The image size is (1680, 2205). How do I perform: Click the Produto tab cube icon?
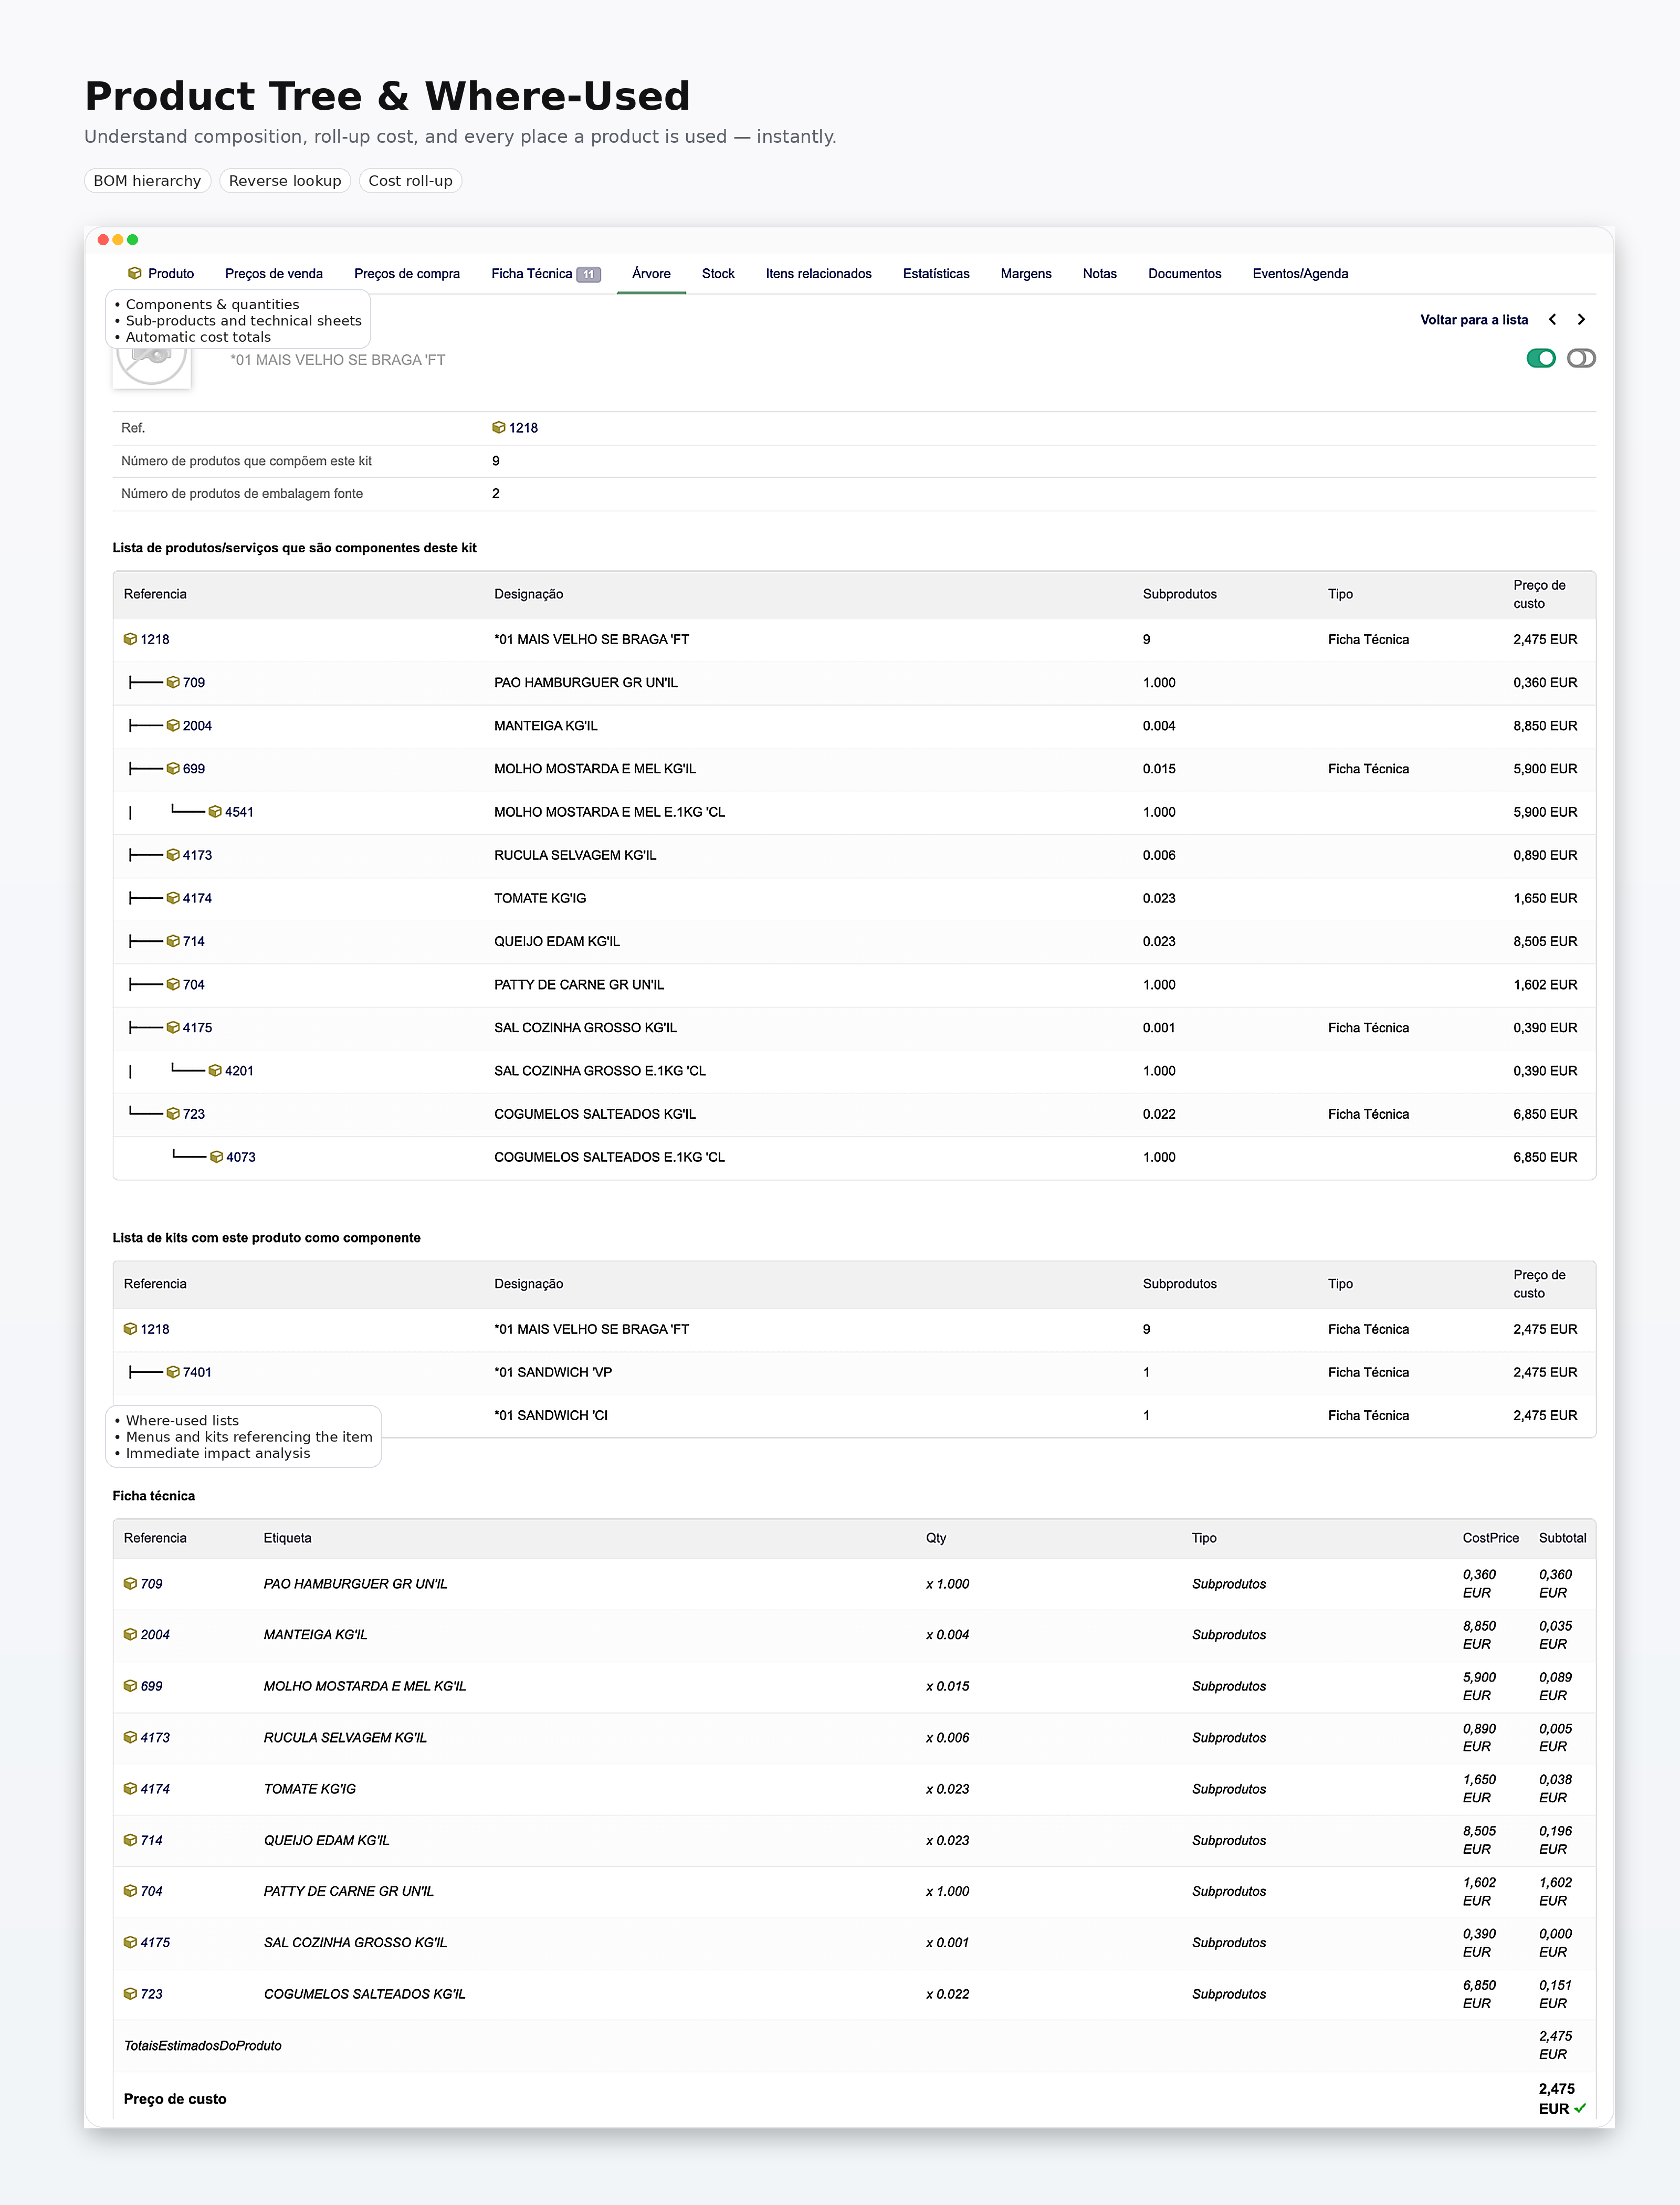[x=135, y=273]
